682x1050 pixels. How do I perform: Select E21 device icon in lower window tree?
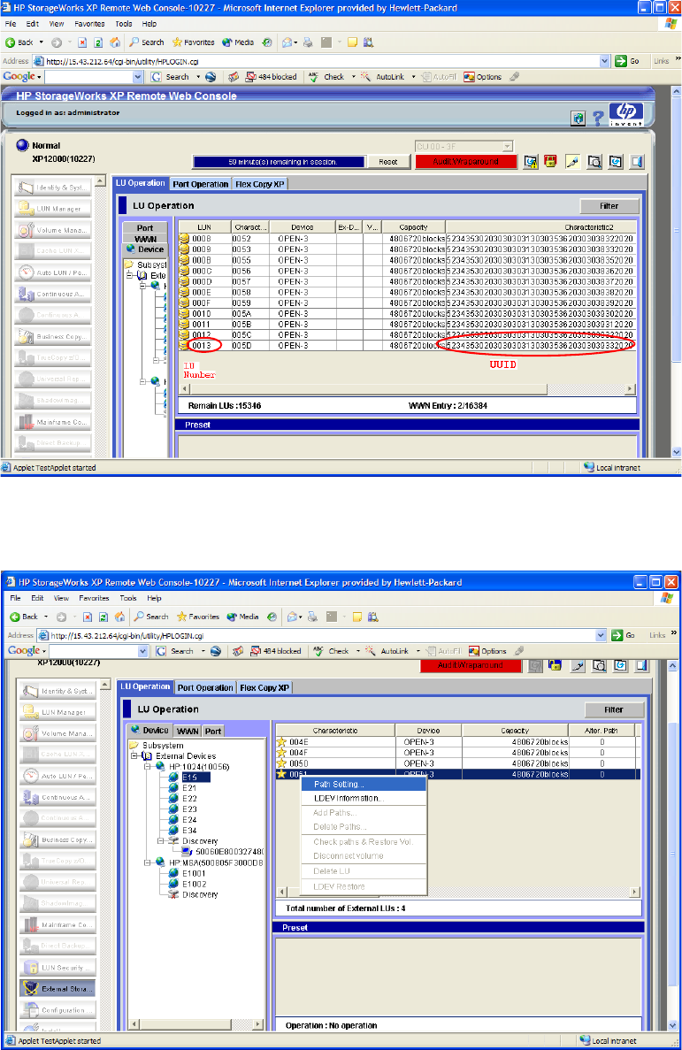coord(173,788)
